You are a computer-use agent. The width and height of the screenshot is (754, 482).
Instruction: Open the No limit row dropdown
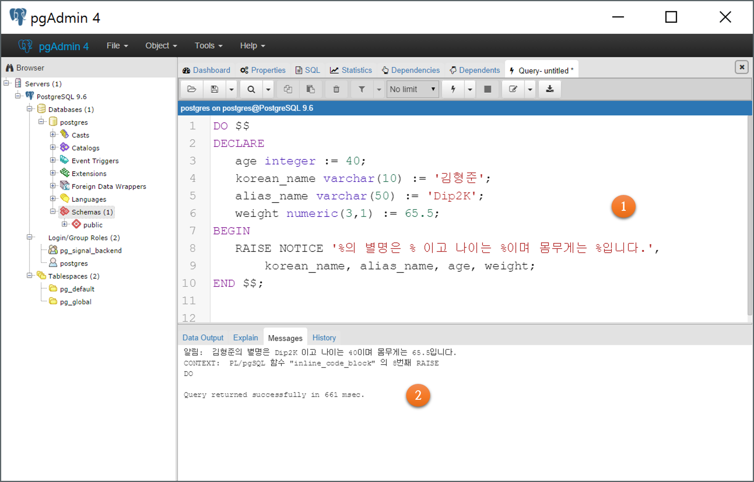[413, 89]
